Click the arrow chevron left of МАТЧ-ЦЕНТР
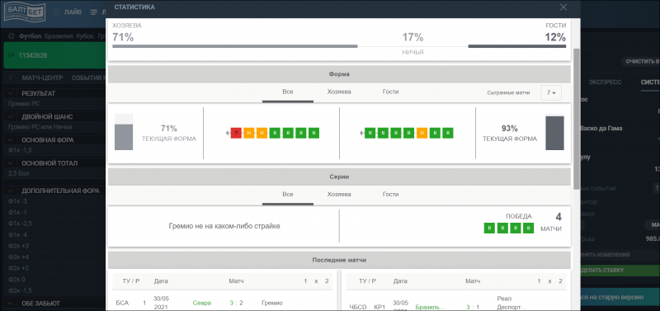The height and width of the screenshot is (311, 660). (x=11, y=78)
